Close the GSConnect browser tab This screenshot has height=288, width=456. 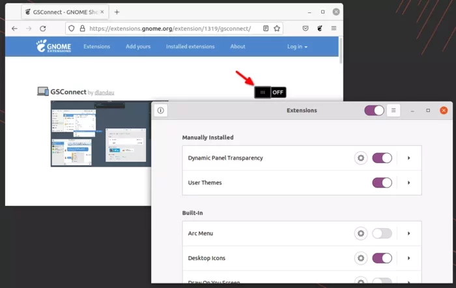(x=102, y=12)
